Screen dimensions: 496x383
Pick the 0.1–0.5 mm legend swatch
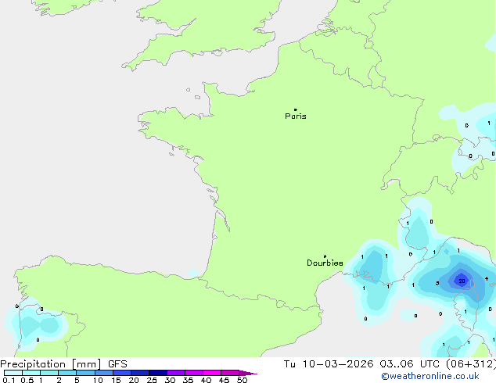pyautogui.click(x=13, y=373)
